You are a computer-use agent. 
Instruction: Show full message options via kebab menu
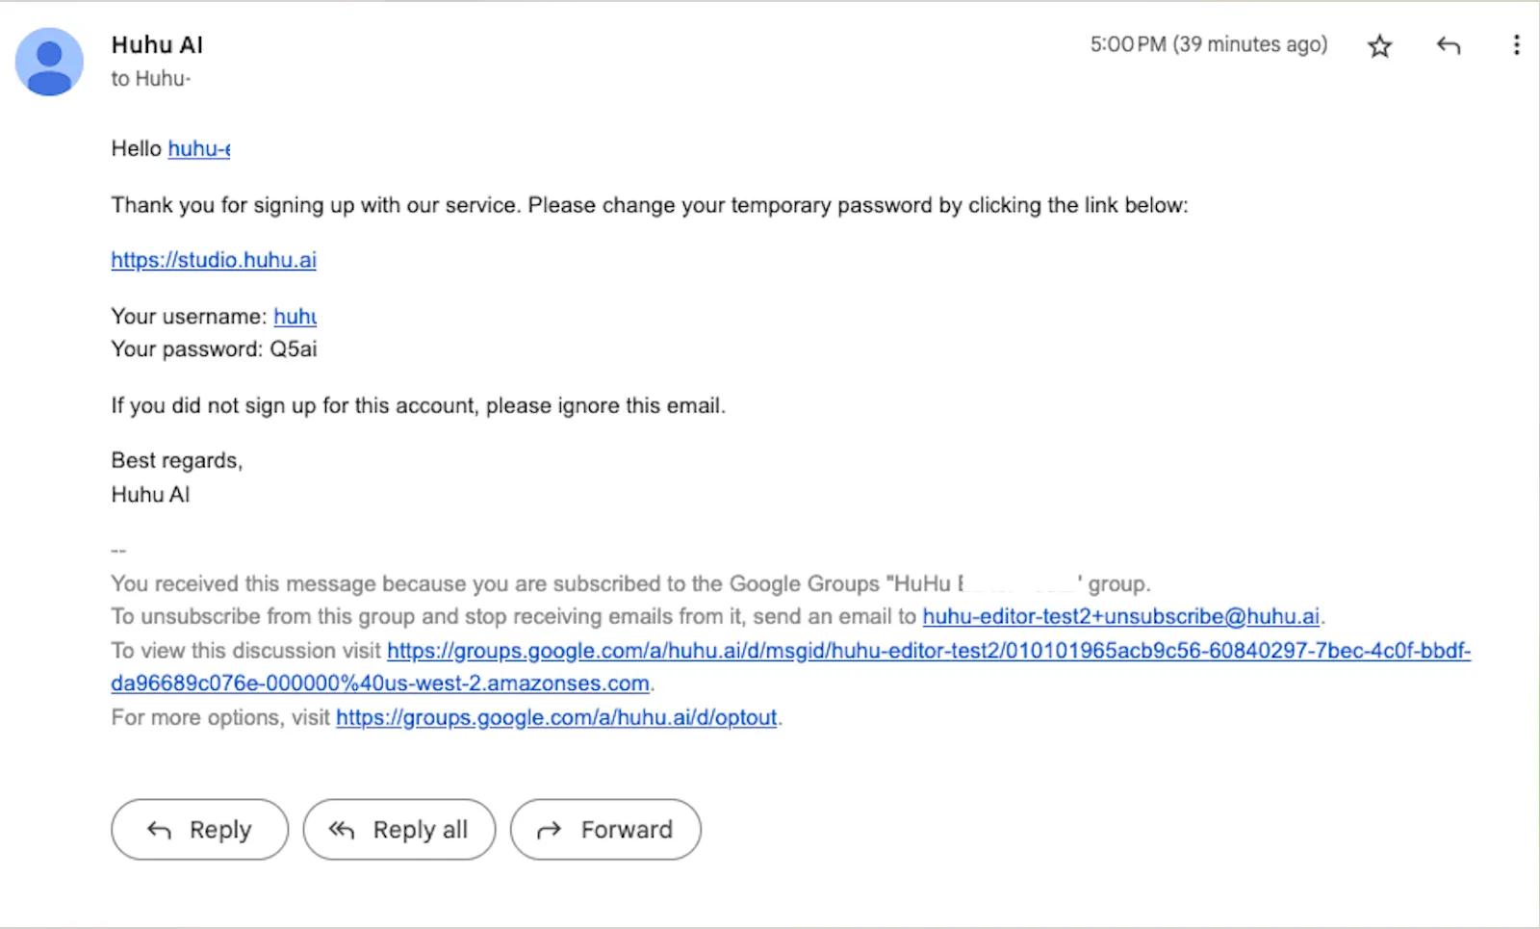[1518, 45]
